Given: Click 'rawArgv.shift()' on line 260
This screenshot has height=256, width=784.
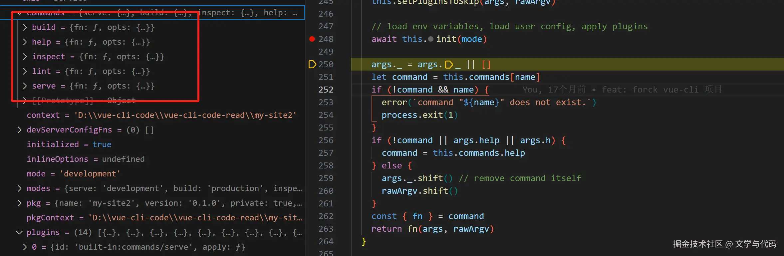Looking at the screenshot, I should (x=420, y=191).
